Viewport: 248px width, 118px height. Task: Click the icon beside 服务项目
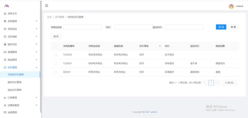coord(5,44)
